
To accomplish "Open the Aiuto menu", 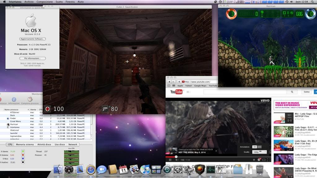I will coord(80,2).
